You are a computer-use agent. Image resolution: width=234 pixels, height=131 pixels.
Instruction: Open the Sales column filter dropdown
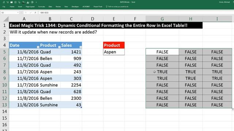click(x=80, y=47)
